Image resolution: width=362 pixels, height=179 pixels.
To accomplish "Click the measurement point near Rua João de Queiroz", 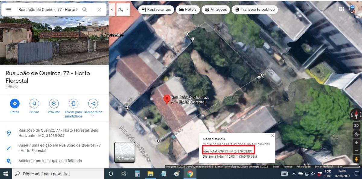I will pos(159,141).
